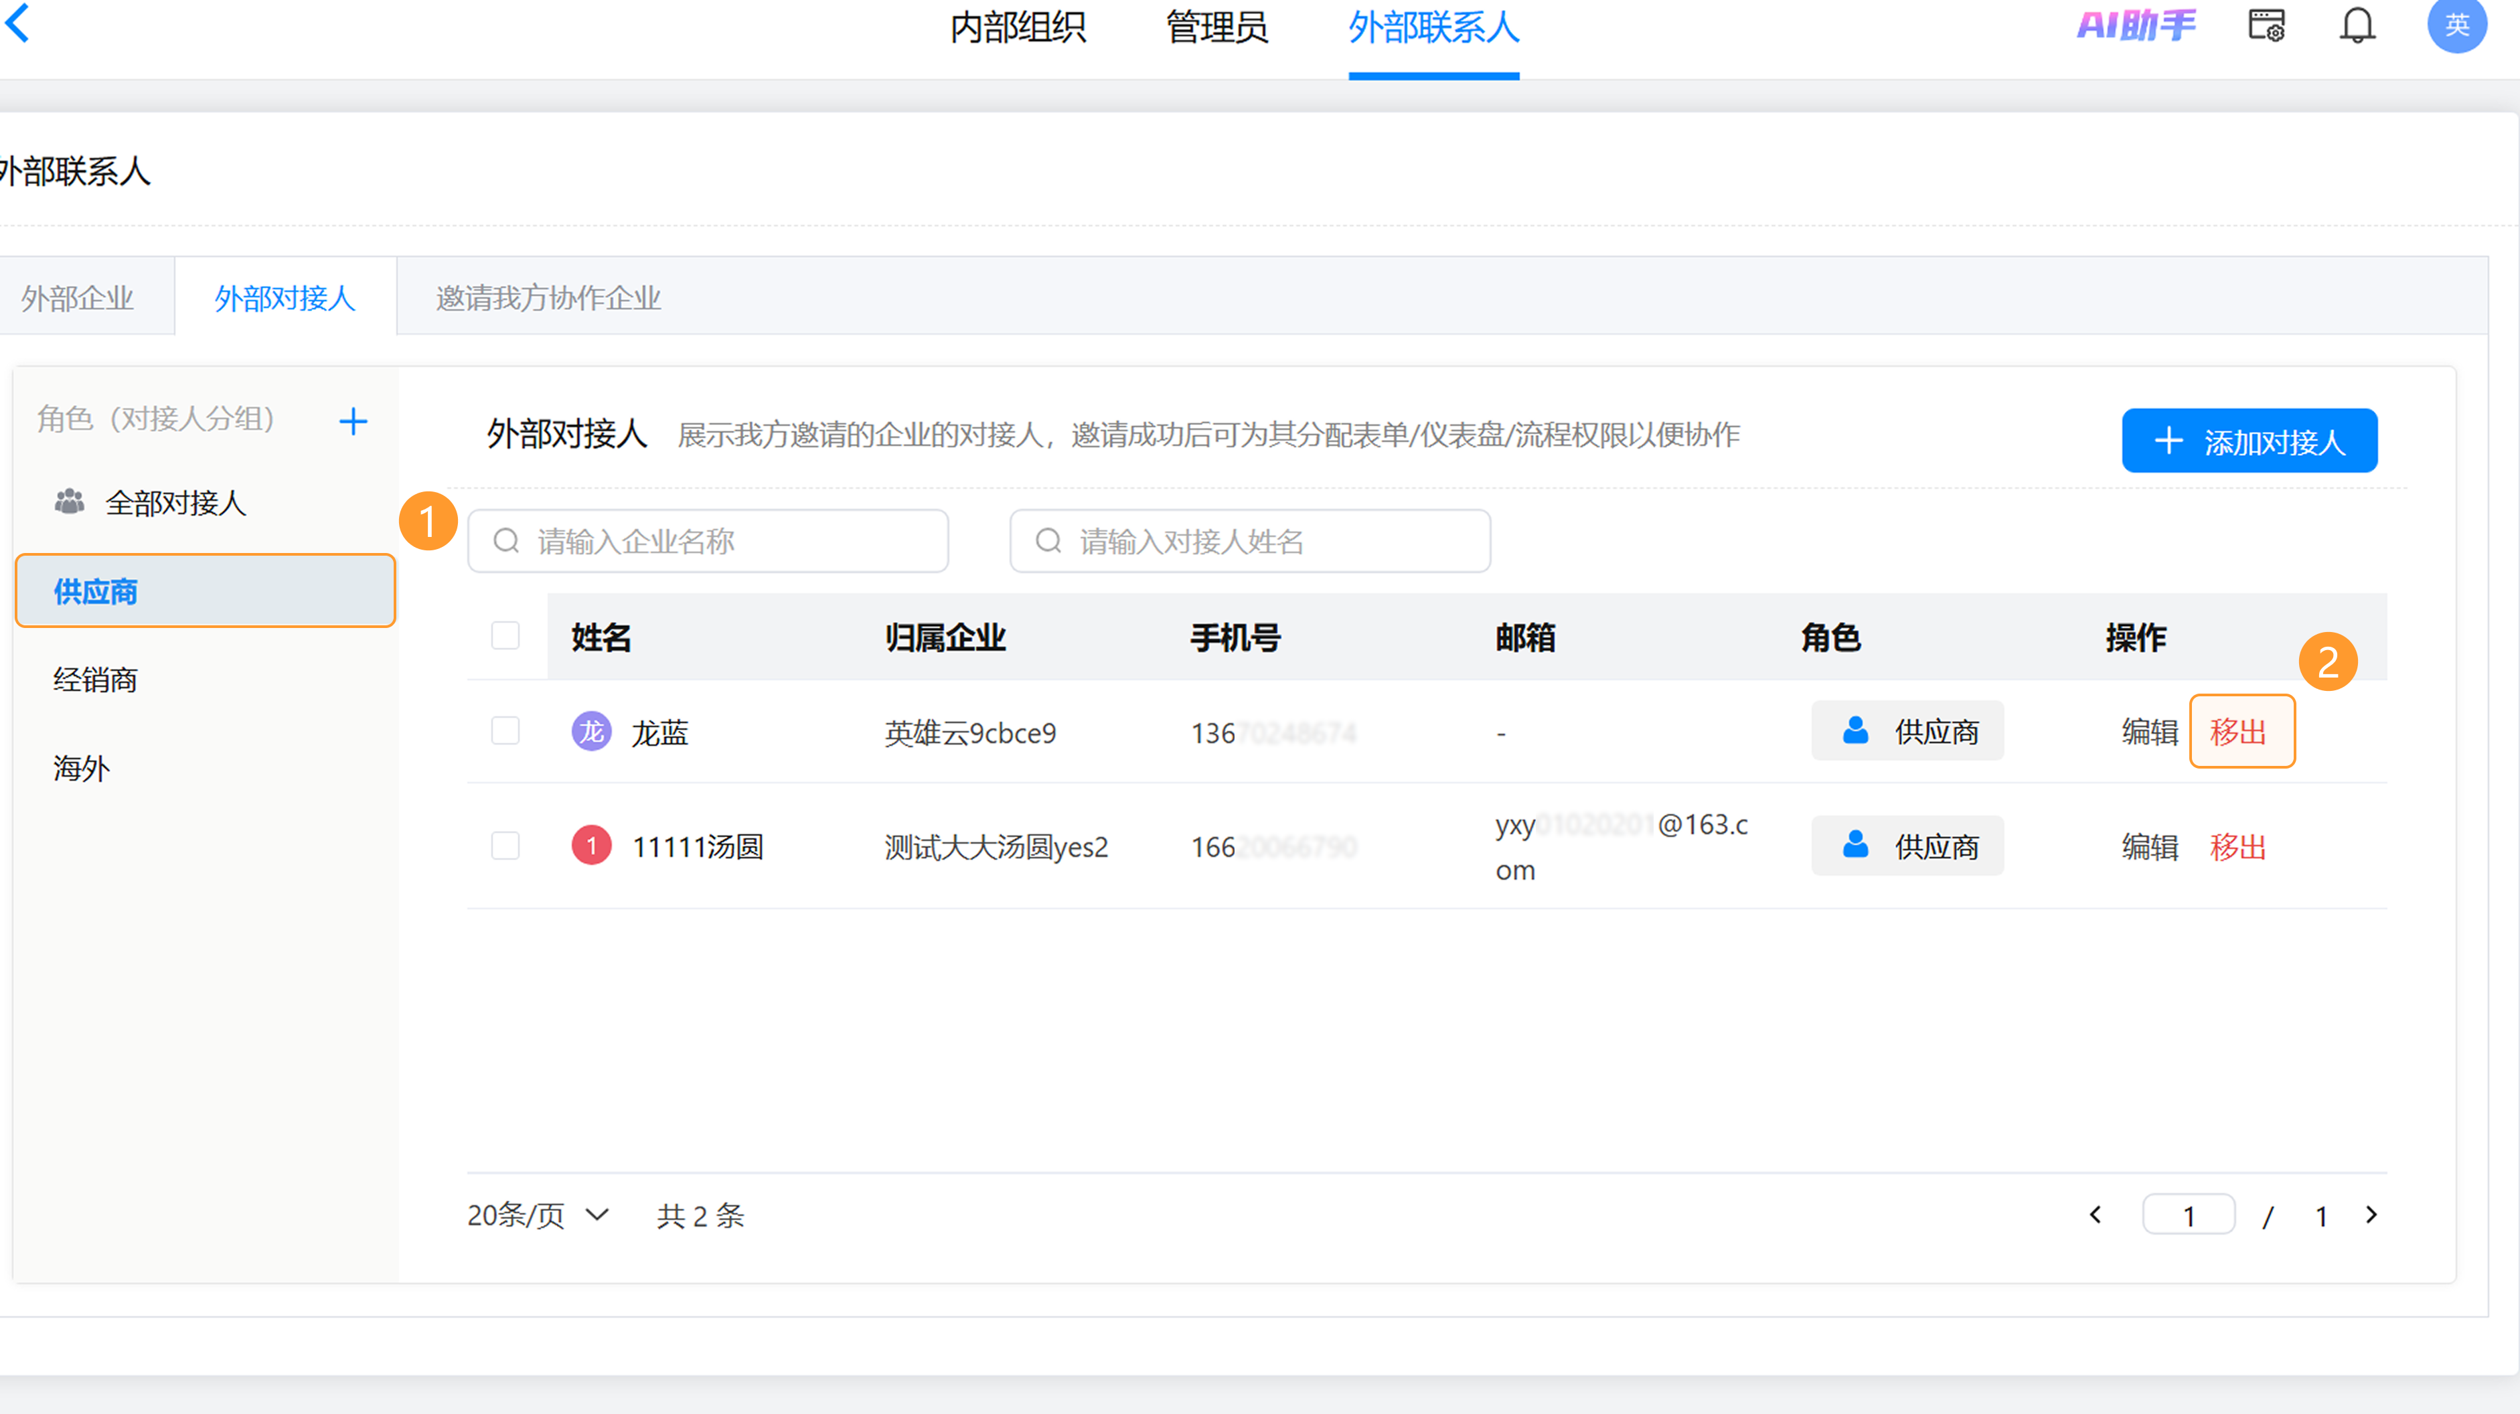This screenshot has height=1414, width=2520.
Task: Open the 20条/页 page size dropdown
Action: pos(538,1214)
